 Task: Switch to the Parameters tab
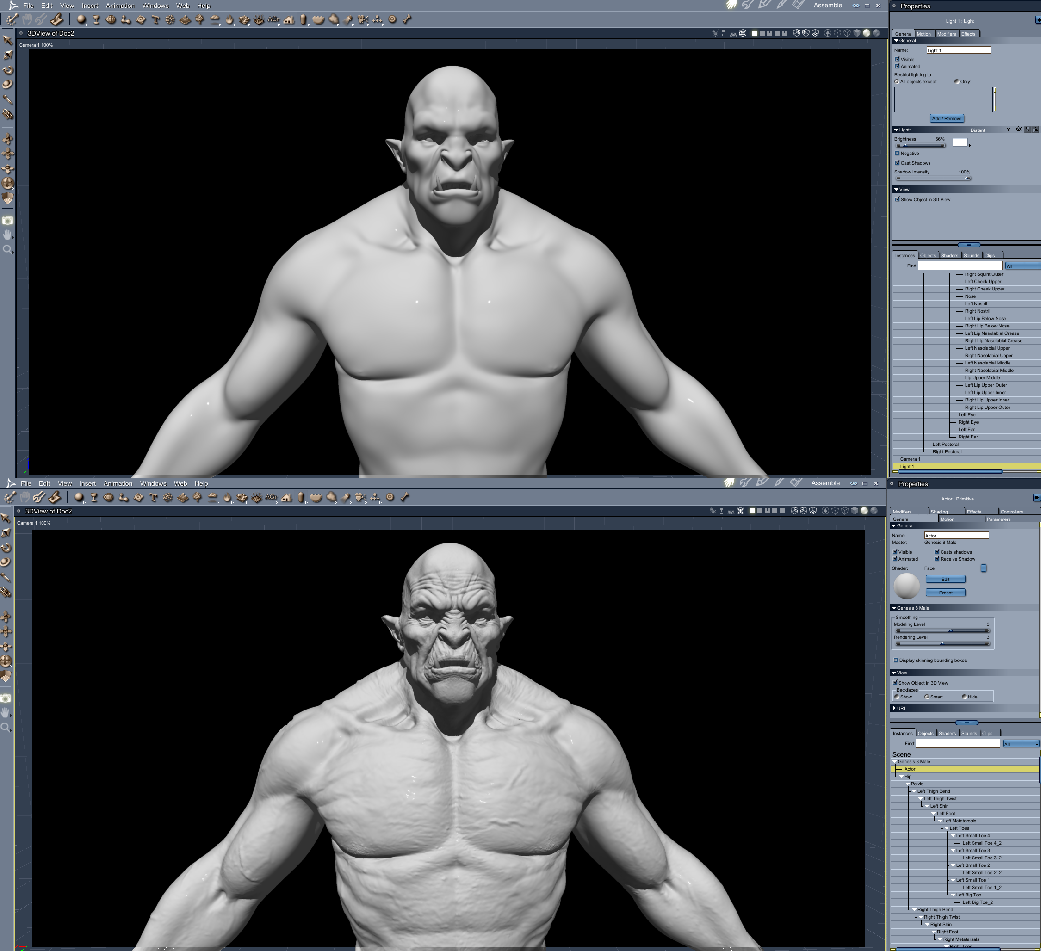pos(998,519)
